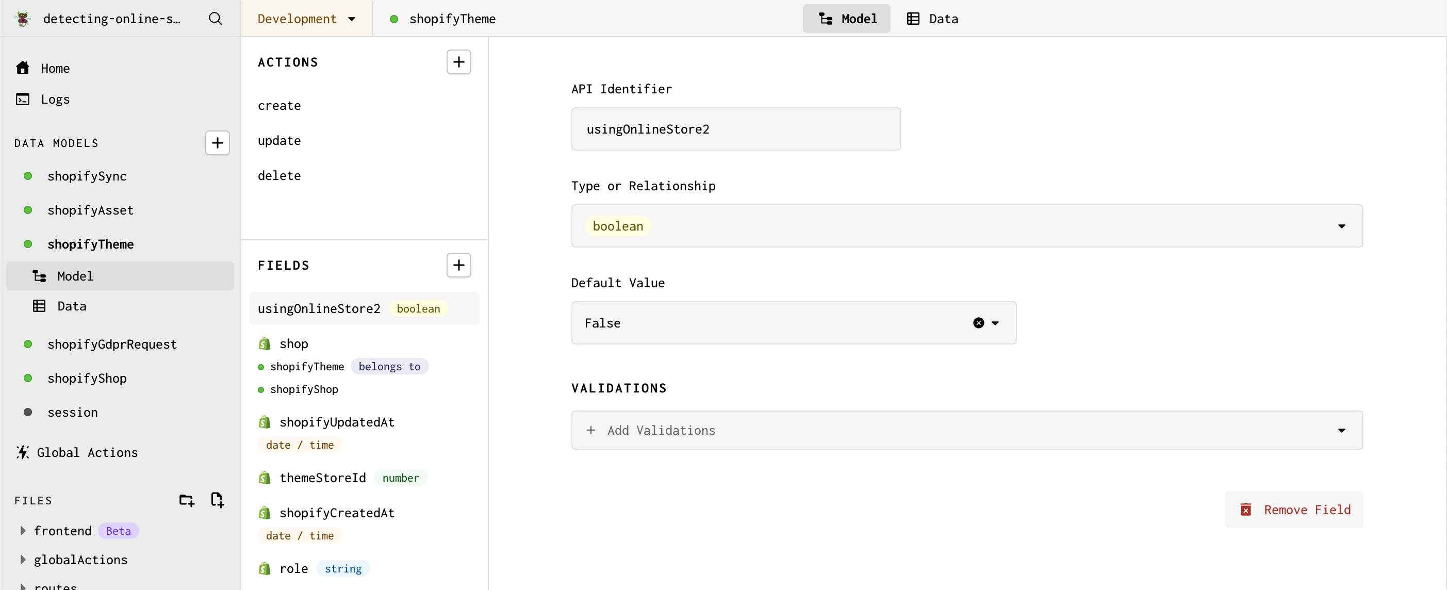Select the shopifyCreatedAt field

(x=337, y=513)
